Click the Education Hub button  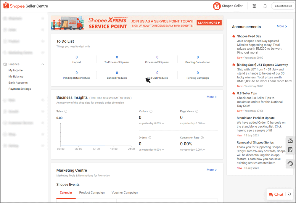(x=283, y=6)
